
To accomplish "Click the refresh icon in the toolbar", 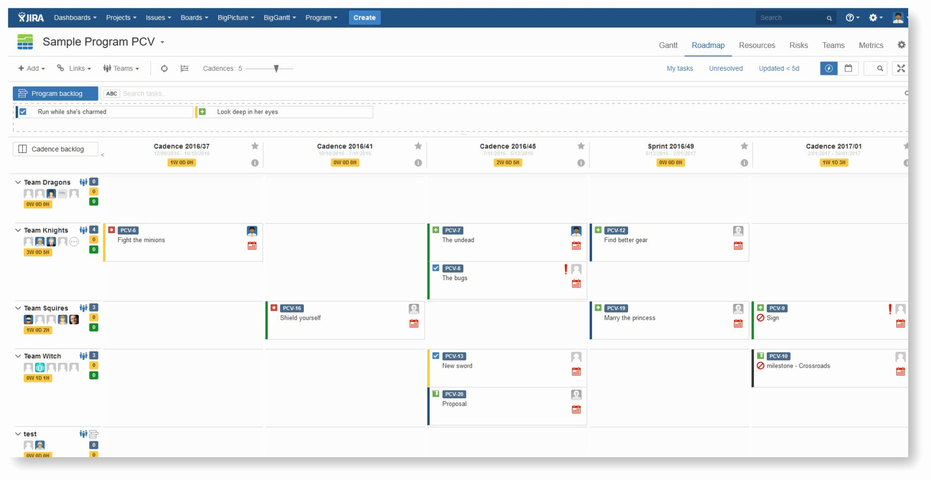I will [x=164, y=68].
